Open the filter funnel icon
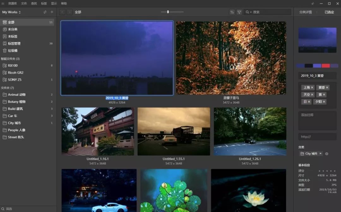 (x=239, y=12)
